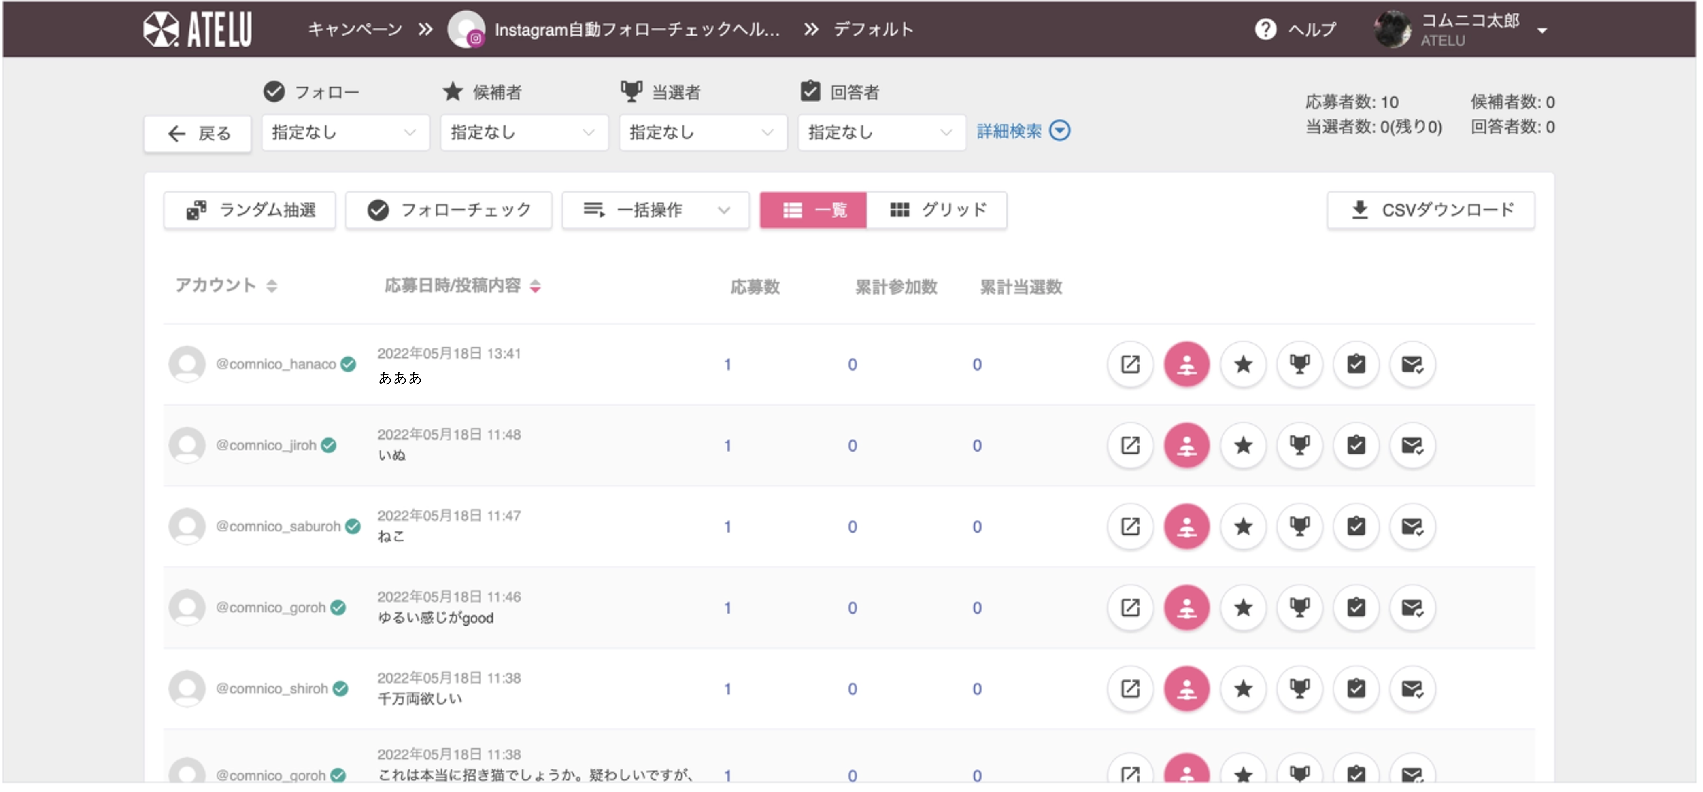Toggle pink follow icon for @comnico_jiroh
Image resolution: width=1703 pixels, height=792 pixels.
point(1187,446)
